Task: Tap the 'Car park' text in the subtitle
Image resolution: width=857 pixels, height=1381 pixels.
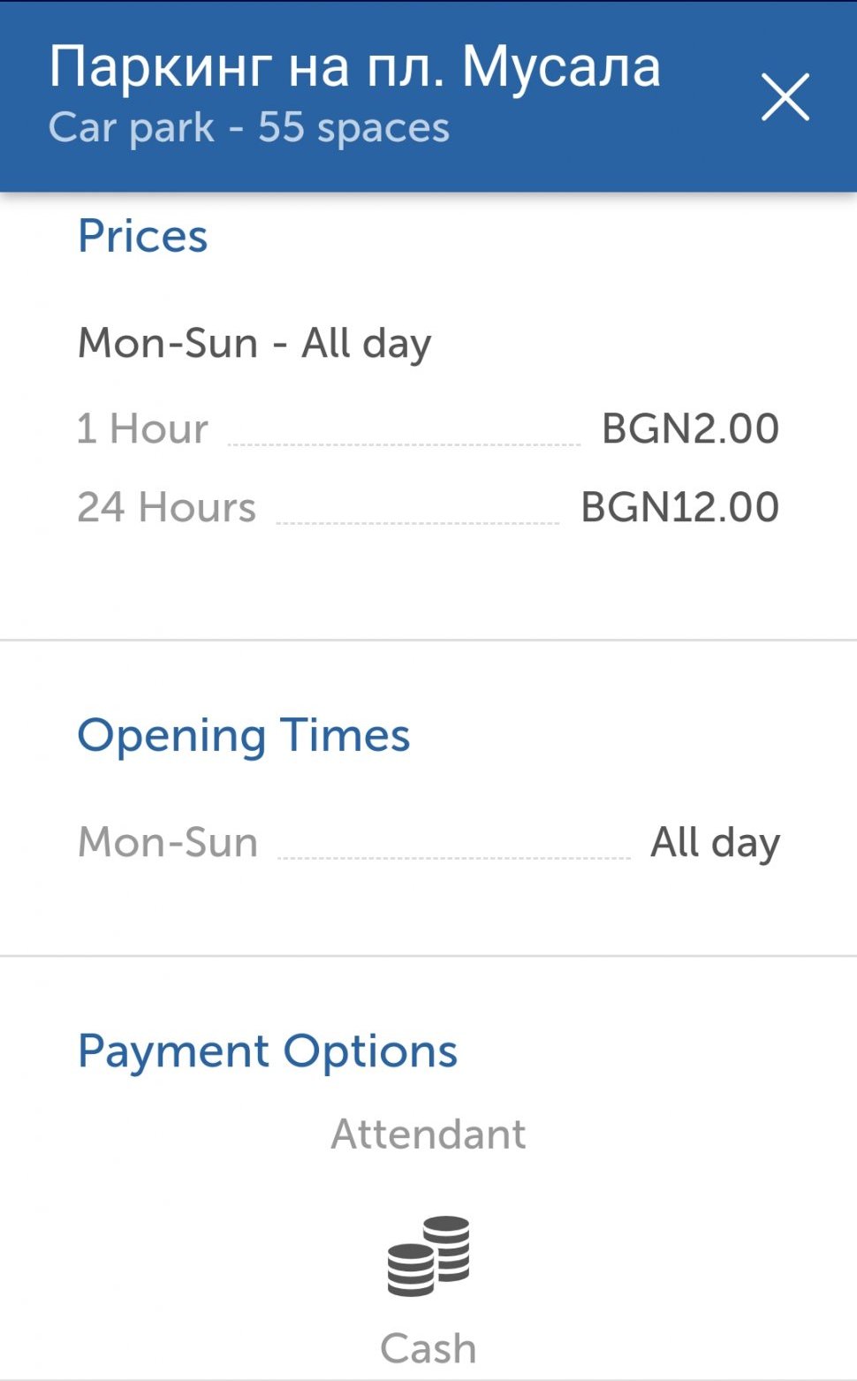Action: 131,127
